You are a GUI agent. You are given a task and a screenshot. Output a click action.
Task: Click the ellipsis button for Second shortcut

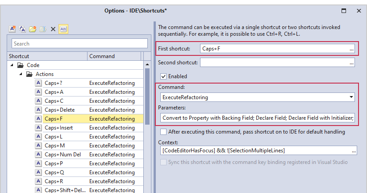coord(352,63)
